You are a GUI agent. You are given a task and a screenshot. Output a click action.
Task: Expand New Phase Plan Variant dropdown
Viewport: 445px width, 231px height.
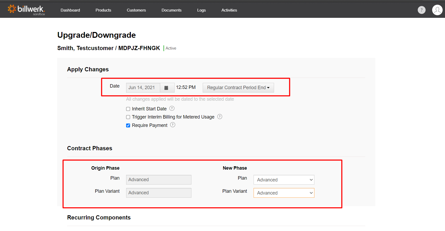tap(284, 193)
